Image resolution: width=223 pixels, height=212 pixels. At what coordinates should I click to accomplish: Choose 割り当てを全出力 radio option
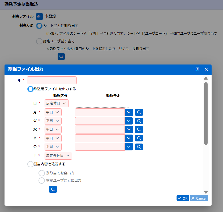pos(42,173)
